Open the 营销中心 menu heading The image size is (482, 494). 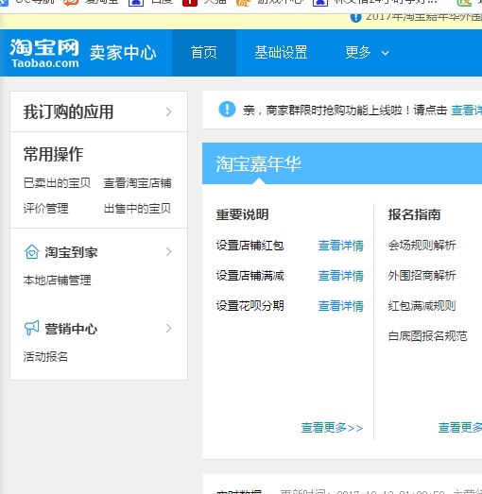pyautogui.click(x=71, y=329)
